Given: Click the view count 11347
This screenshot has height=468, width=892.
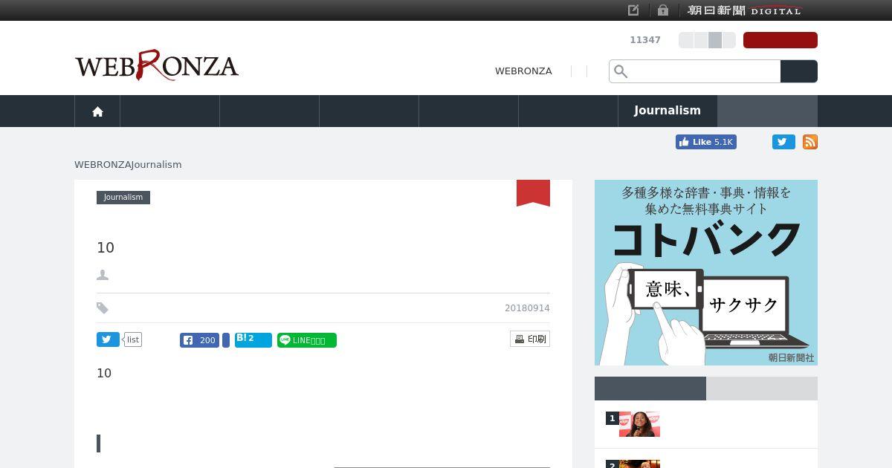Looking at the screenshot, I should pos(645,40).
